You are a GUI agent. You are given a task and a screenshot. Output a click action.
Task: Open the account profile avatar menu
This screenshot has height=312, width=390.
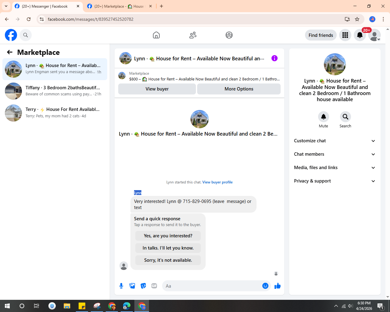[374, 35]
